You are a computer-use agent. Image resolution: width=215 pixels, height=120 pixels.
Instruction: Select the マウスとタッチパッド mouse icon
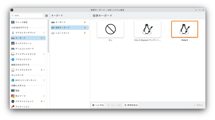[x=13, y=33]
